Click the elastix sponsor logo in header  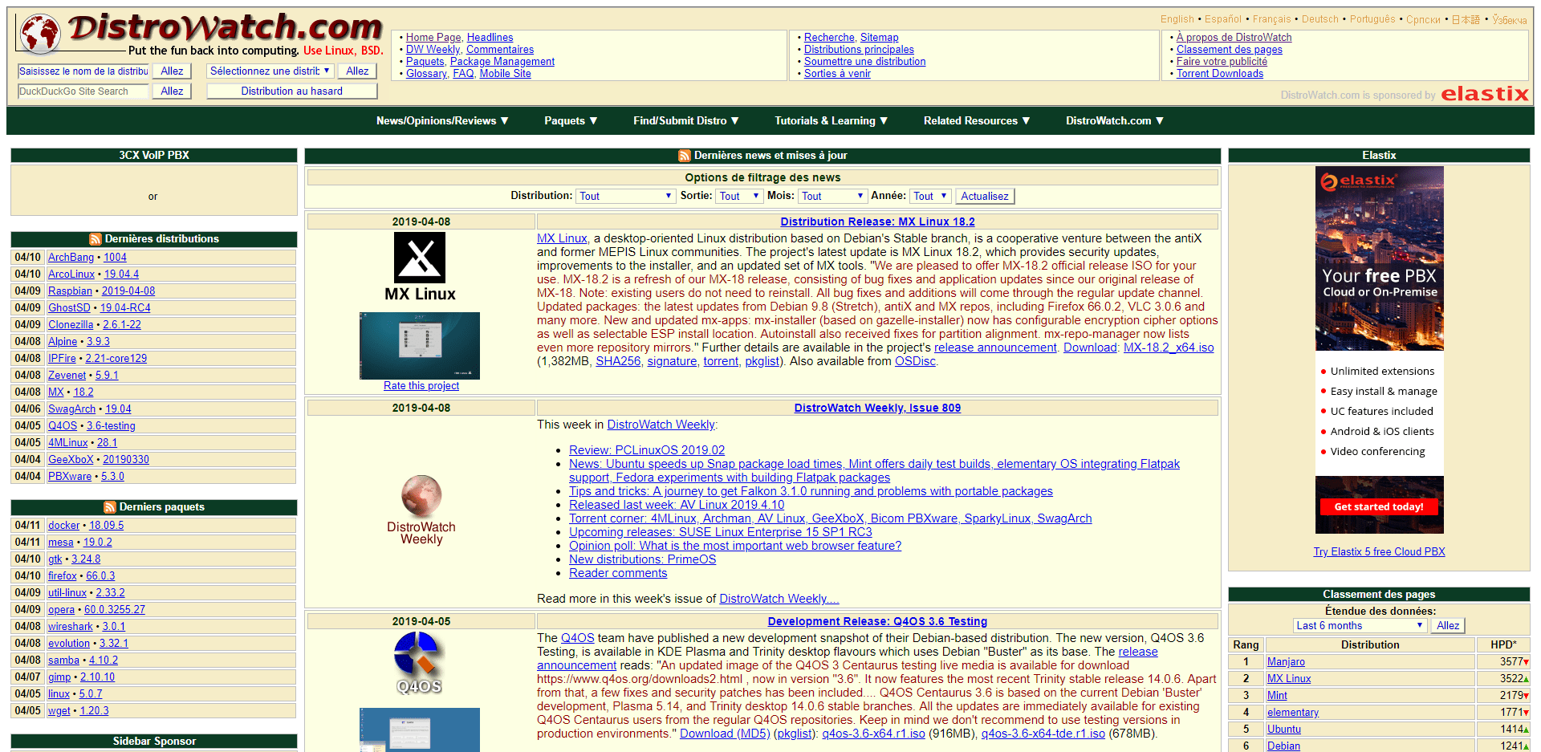(1485, 94)
